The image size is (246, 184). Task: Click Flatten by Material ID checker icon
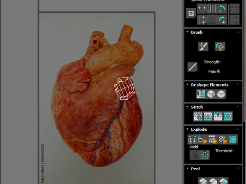point(222,140)
